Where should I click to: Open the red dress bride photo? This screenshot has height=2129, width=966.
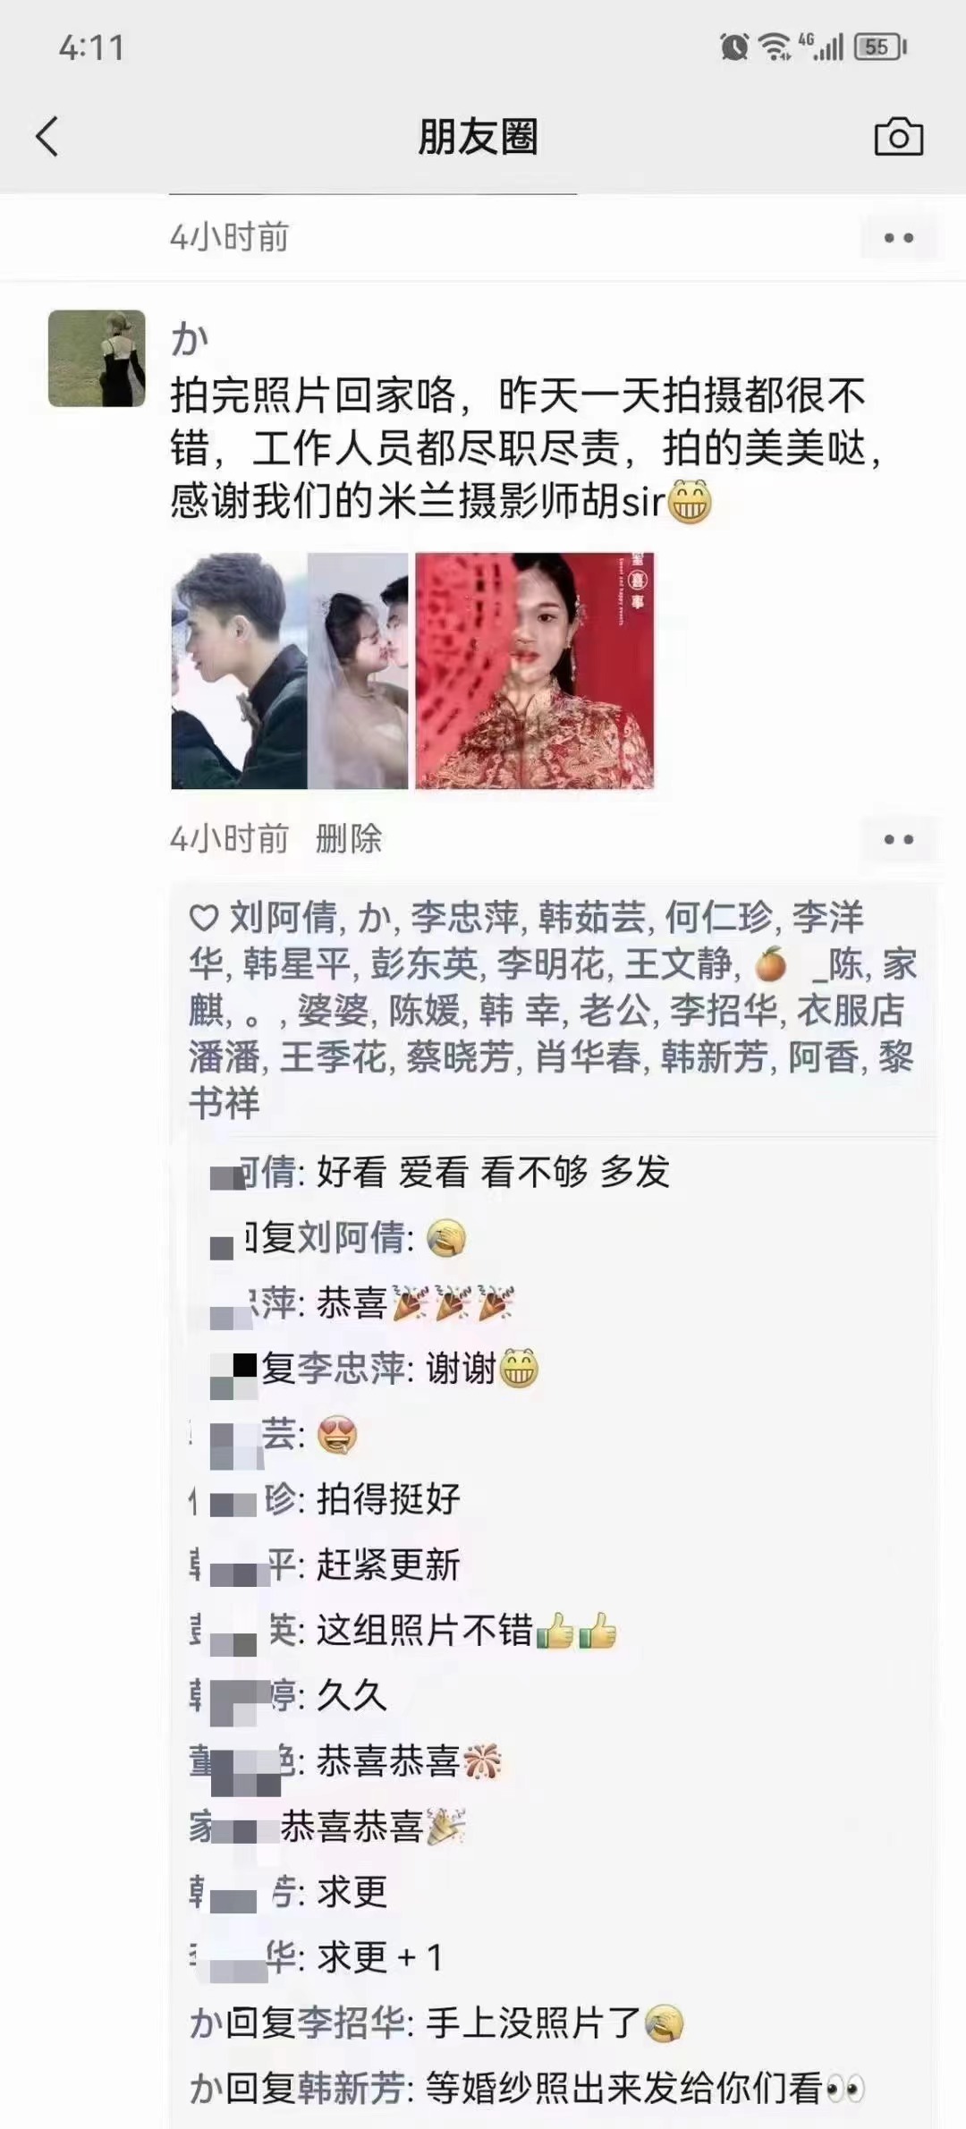point(535,671)
